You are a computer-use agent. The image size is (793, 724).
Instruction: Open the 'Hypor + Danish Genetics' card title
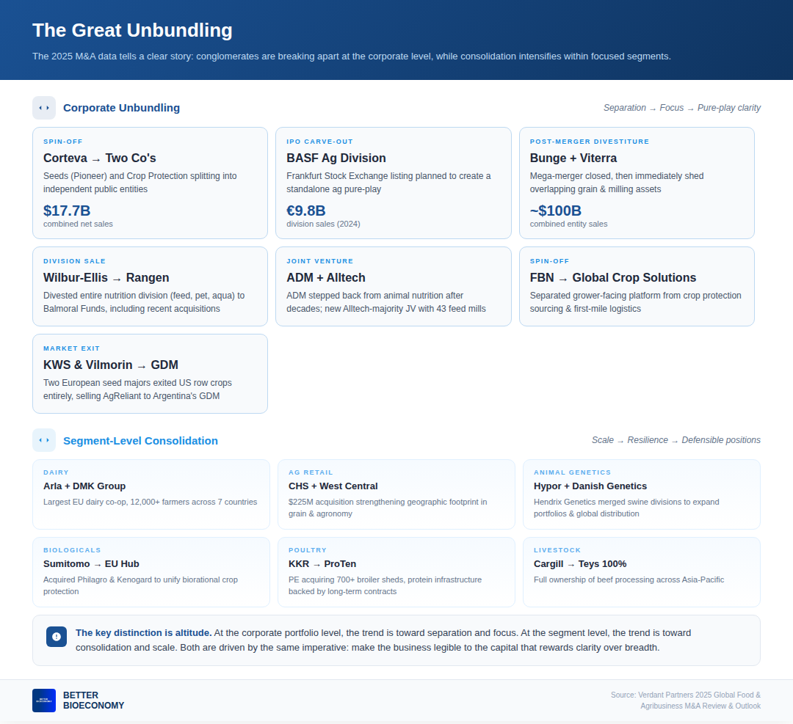tap(590, 486)
